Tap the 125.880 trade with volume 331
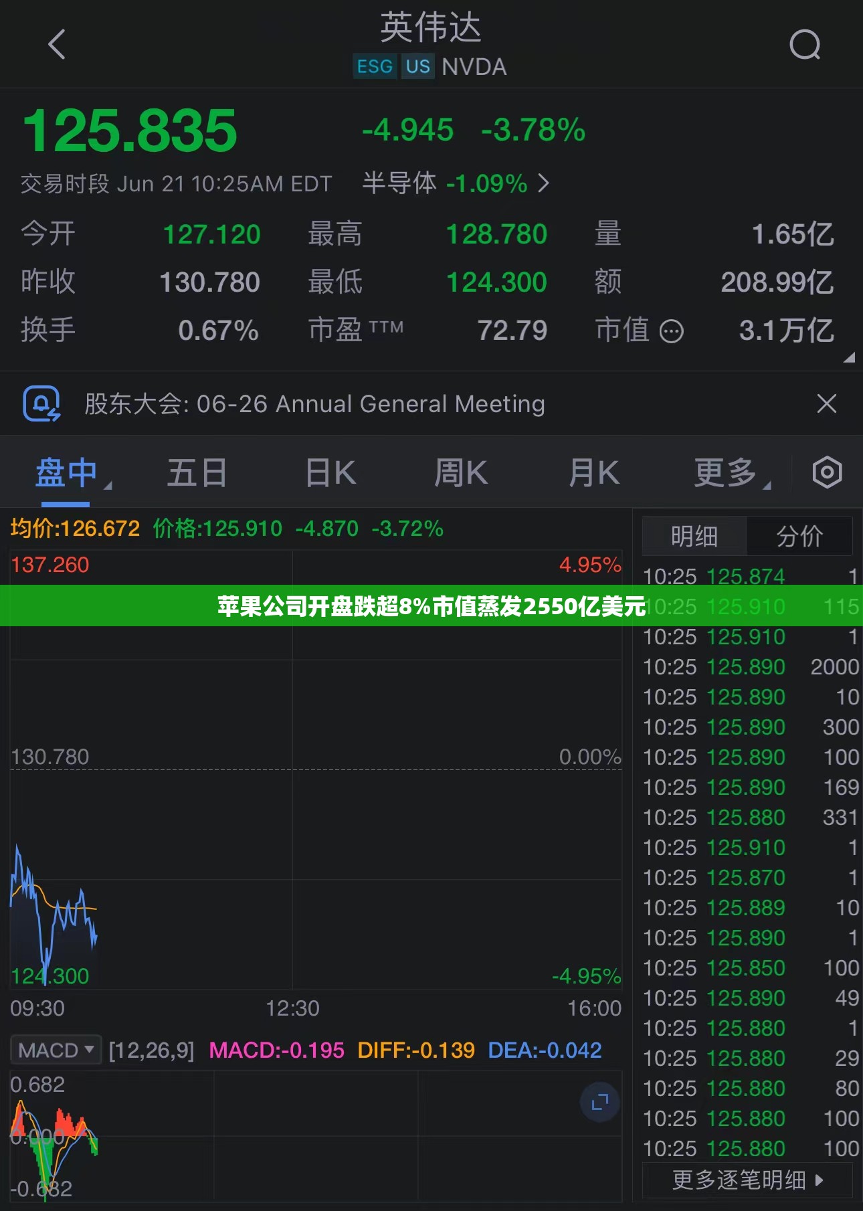The height and width of the screenshot is (1211, 863). pos(751,818)
